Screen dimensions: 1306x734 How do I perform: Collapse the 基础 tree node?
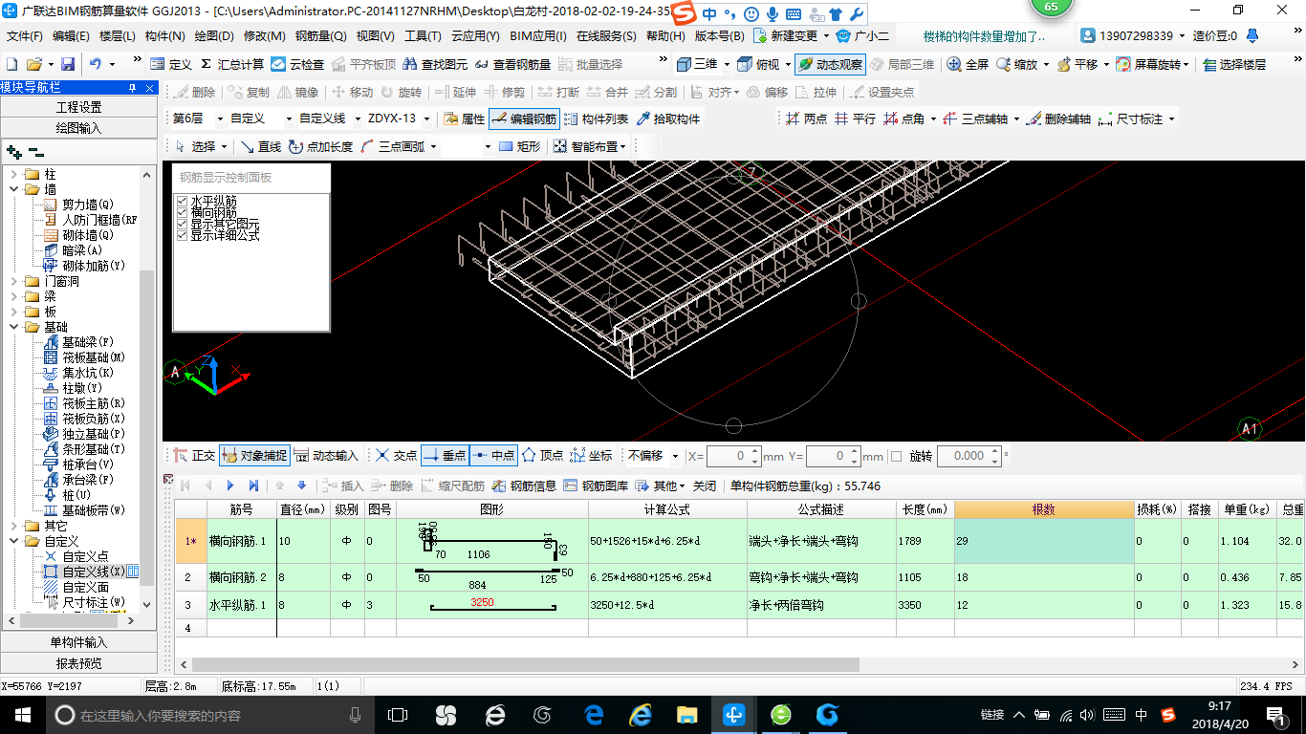[14, 327]
